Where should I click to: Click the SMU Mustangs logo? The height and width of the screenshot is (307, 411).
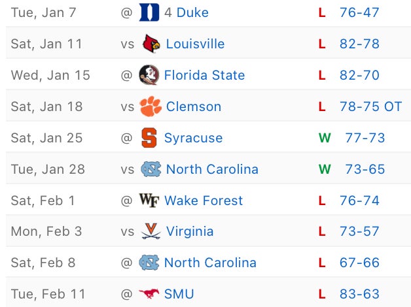[x=149, y=294]
